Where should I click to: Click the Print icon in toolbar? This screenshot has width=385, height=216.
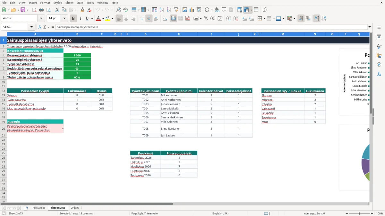tap(41, 10)
